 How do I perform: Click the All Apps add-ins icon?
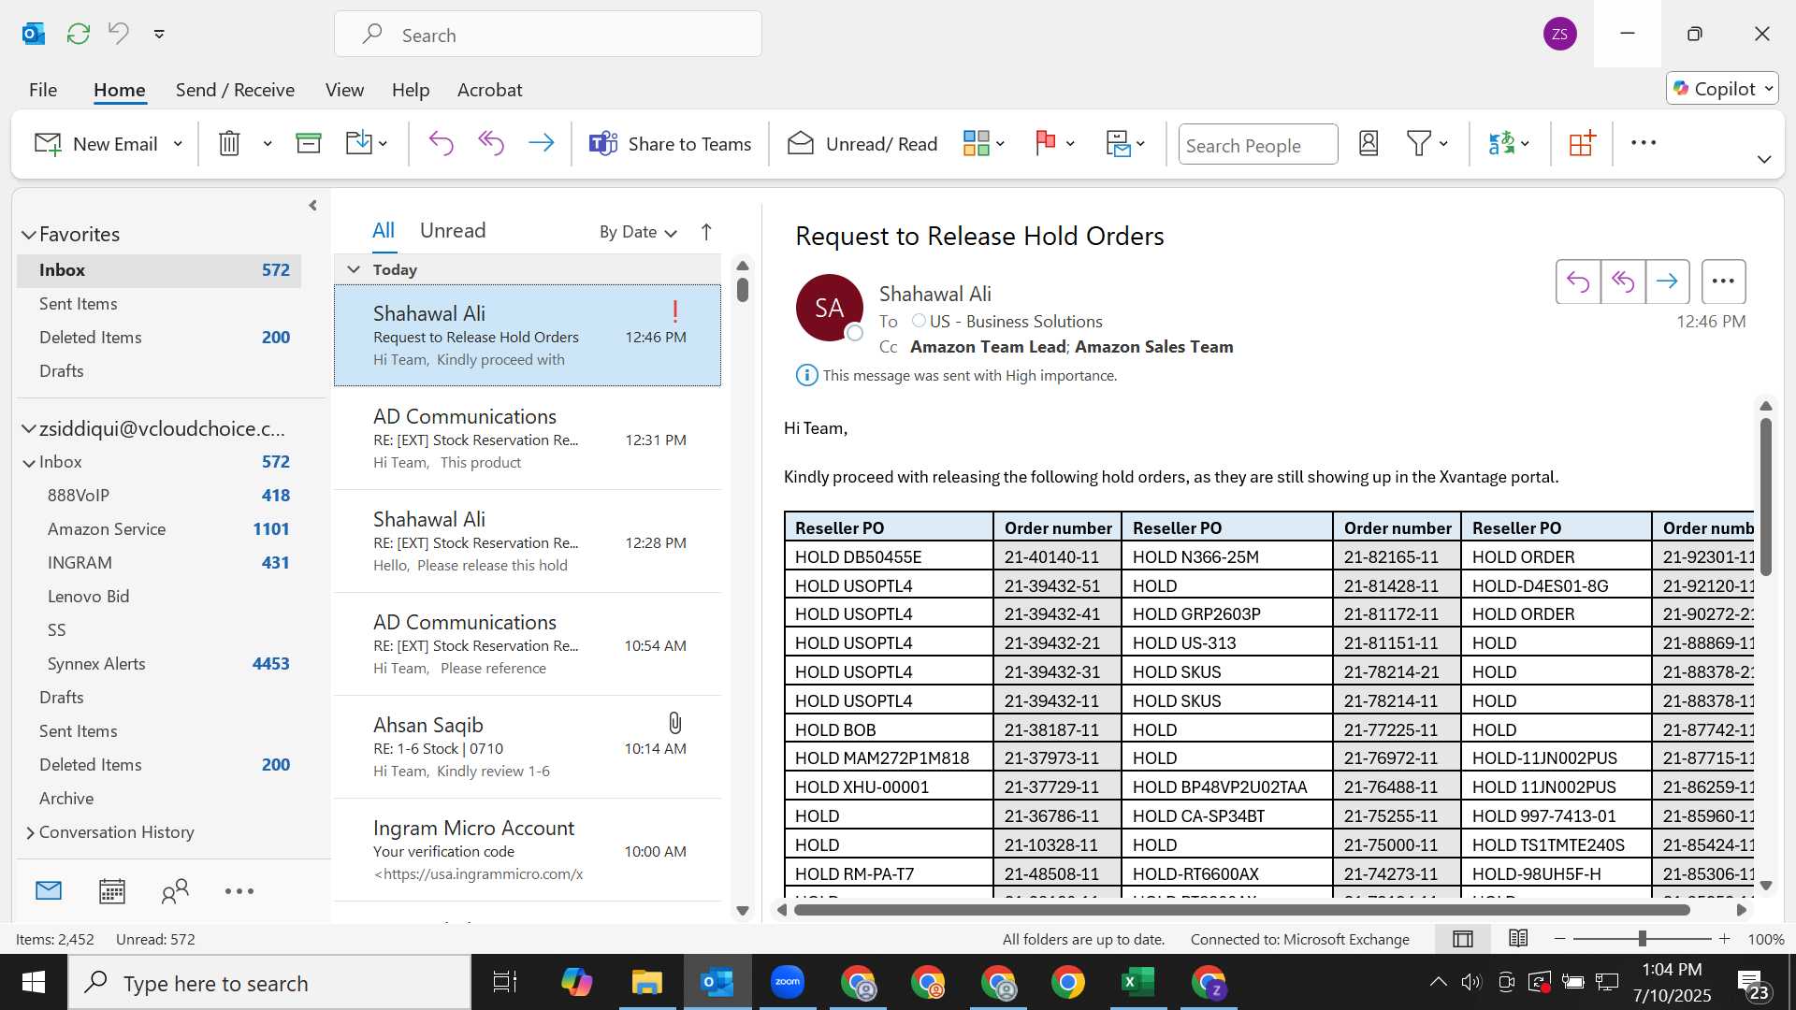1583,143
